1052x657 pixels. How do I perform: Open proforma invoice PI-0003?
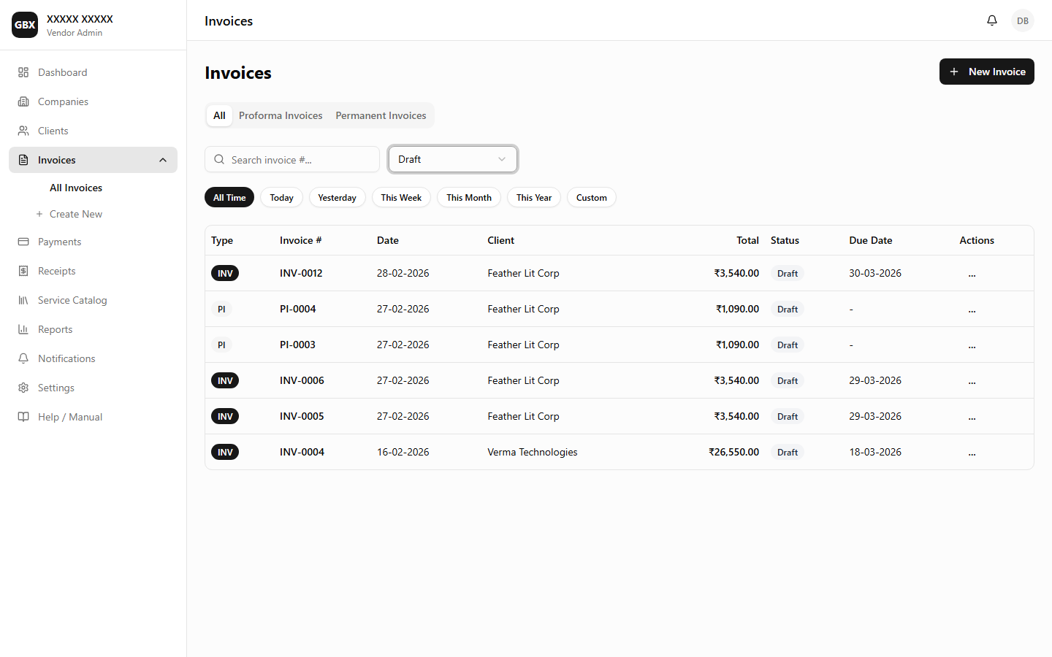point(298,345)
